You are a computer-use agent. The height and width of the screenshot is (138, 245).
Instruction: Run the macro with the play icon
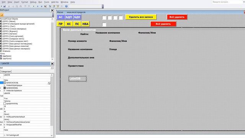click(x=34, y=6)
